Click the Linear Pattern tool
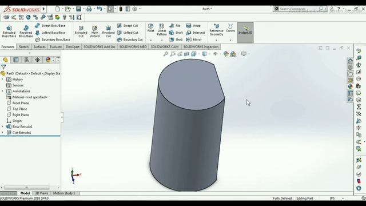The height and width of the screenshot is (206, 366). point(161,29)
